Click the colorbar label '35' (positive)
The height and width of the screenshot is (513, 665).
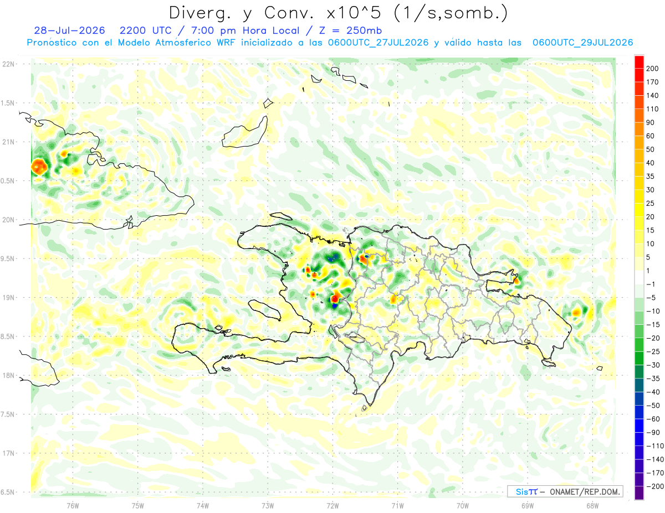coord(651,176)
